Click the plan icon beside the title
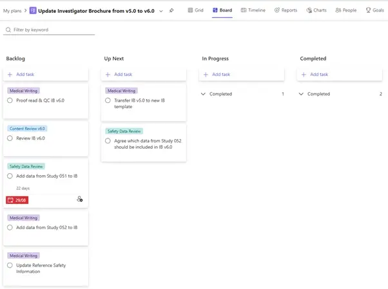The image size is (388, 289). click(x=33, y=10)
